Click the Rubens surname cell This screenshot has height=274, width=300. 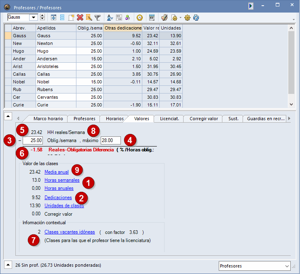pos(56,89)
